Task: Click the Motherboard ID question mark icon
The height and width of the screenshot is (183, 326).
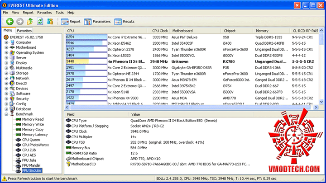Action: 68,164
